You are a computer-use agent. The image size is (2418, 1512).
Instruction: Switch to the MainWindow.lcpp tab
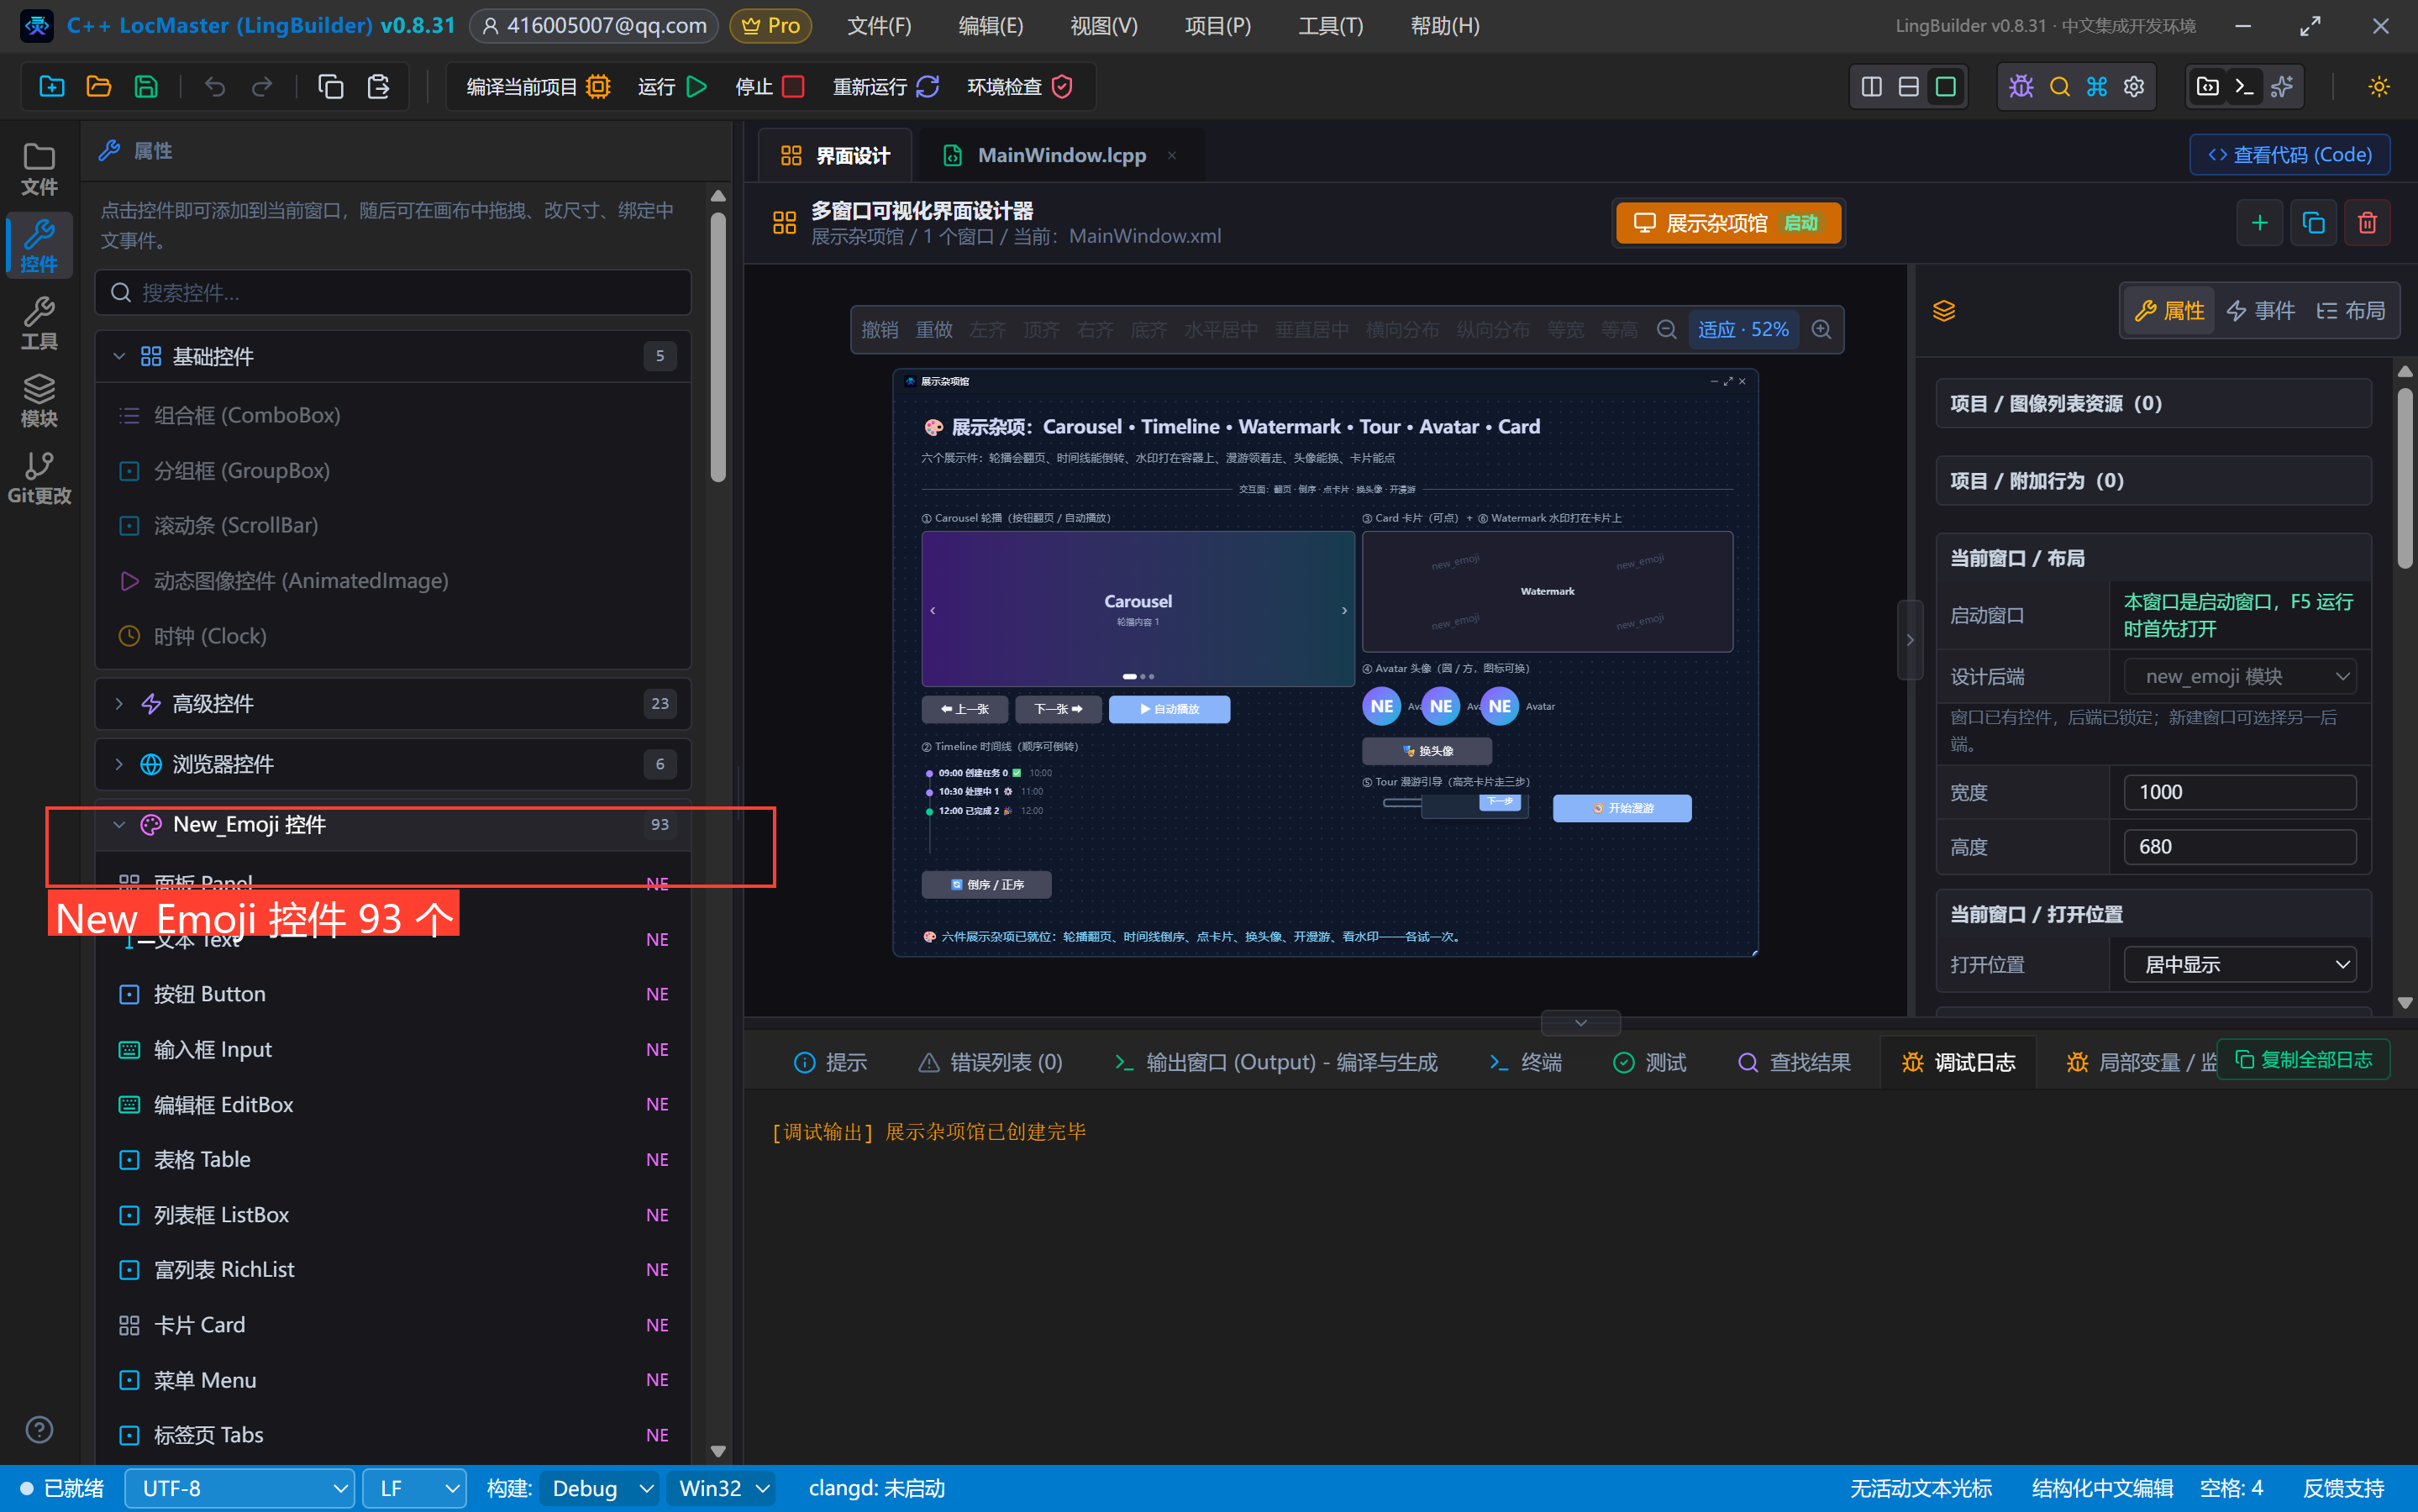1061,155
